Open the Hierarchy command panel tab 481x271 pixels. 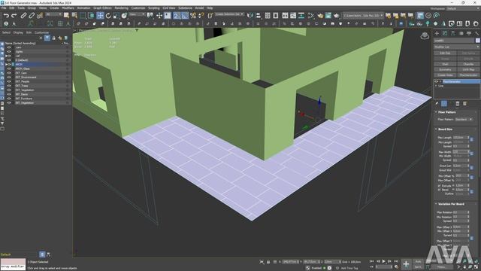452,33
